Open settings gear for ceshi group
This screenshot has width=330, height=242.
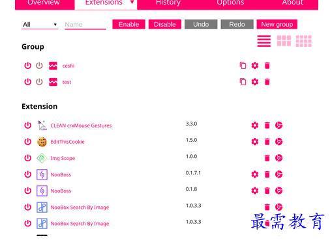click(255, 66)
